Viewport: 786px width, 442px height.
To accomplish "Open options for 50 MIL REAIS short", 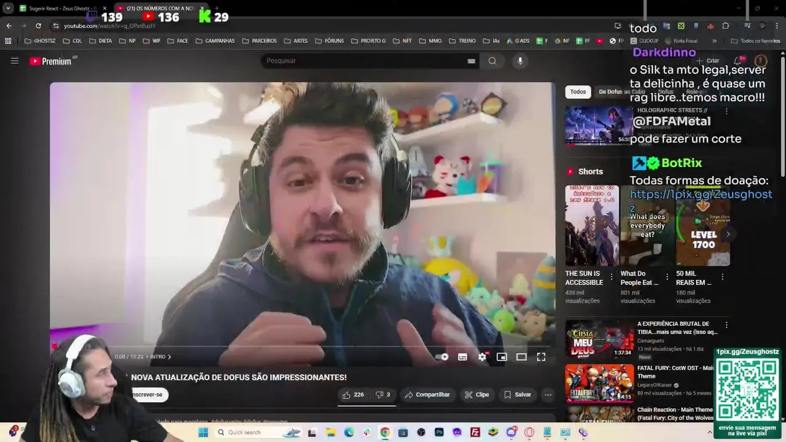I will coord(722,277).
